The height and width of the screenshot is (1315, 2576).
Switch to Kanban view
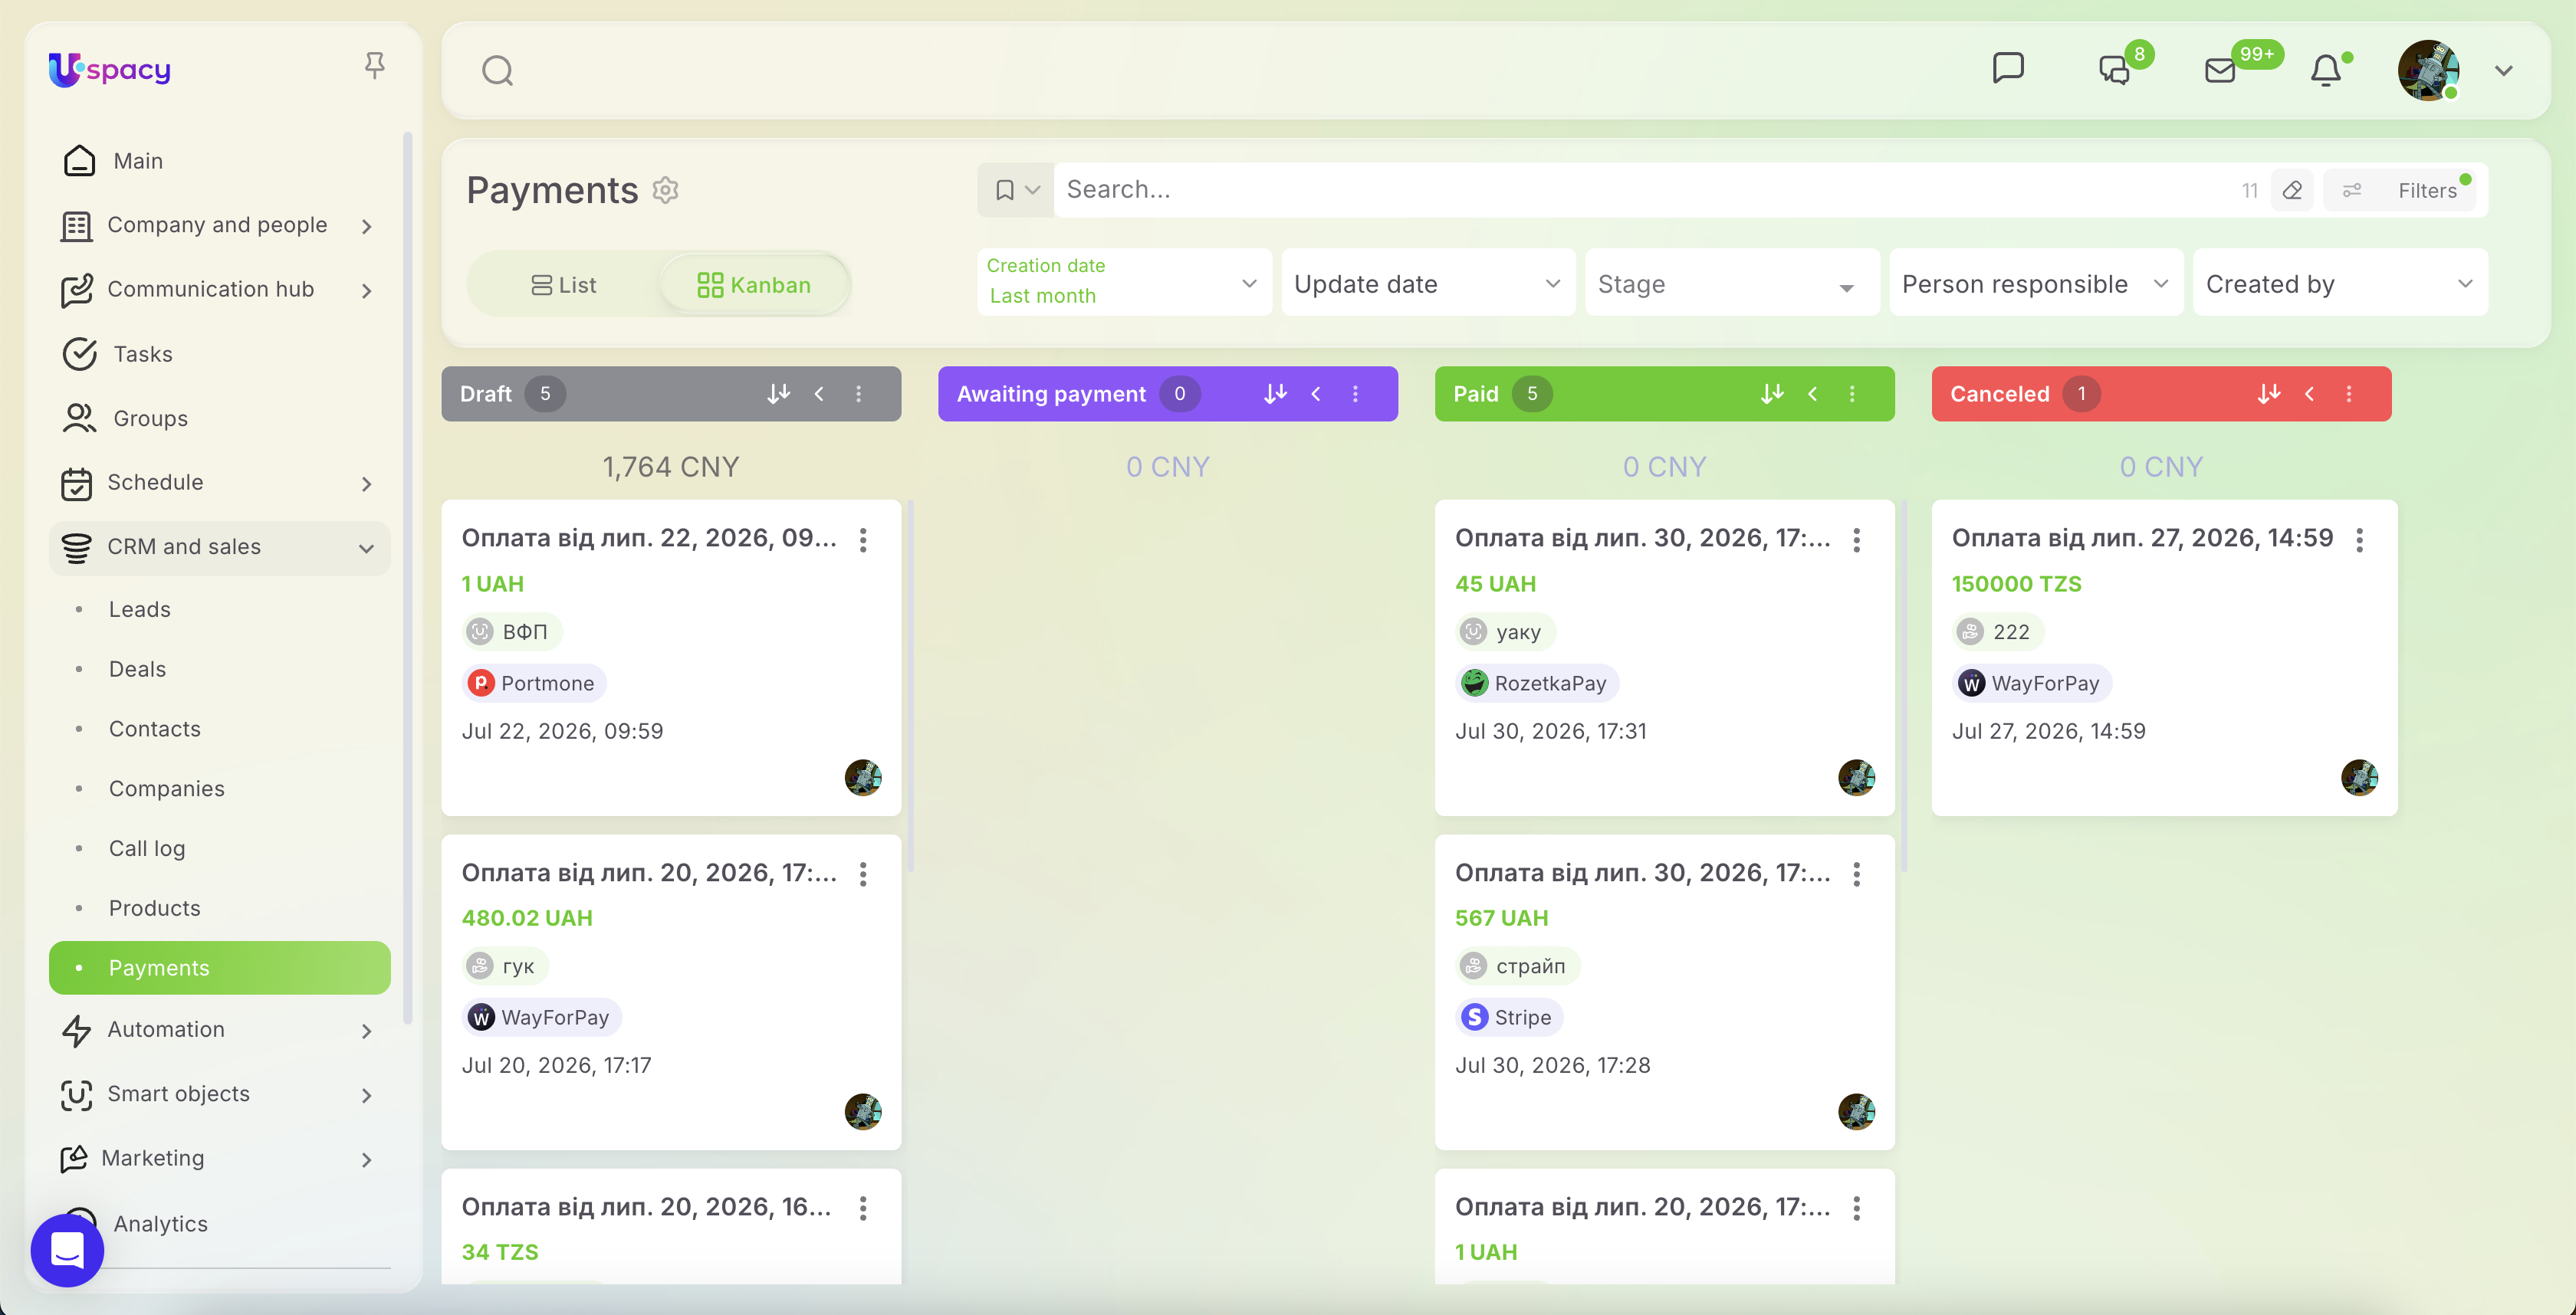(x=754, y=285)
